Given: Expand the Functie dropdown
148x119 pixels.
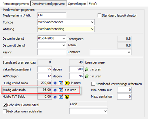Looking at the screenshot, I should click(92, 22).
